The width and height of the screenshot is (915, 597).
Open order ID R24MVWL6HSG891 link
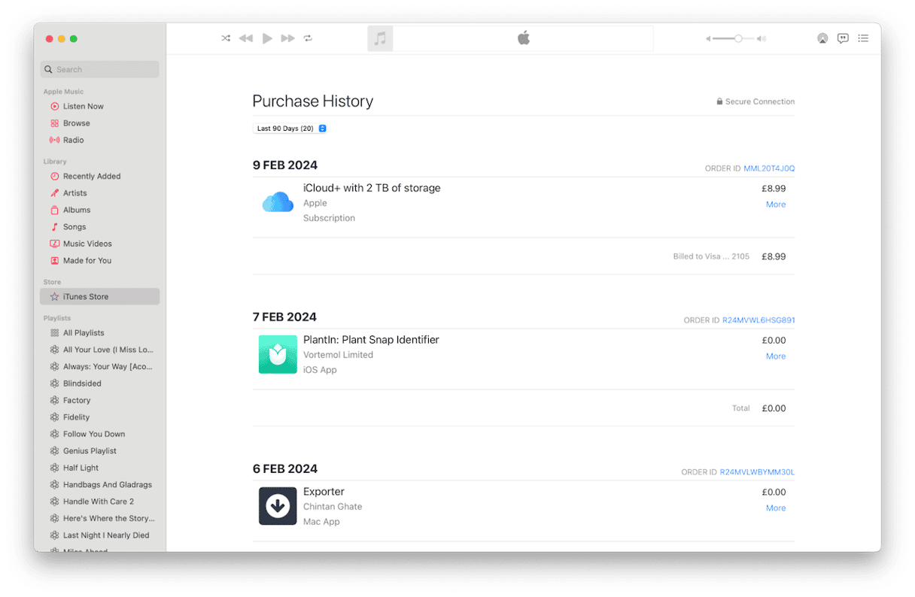pyautogui.click(x=758, y=320)
